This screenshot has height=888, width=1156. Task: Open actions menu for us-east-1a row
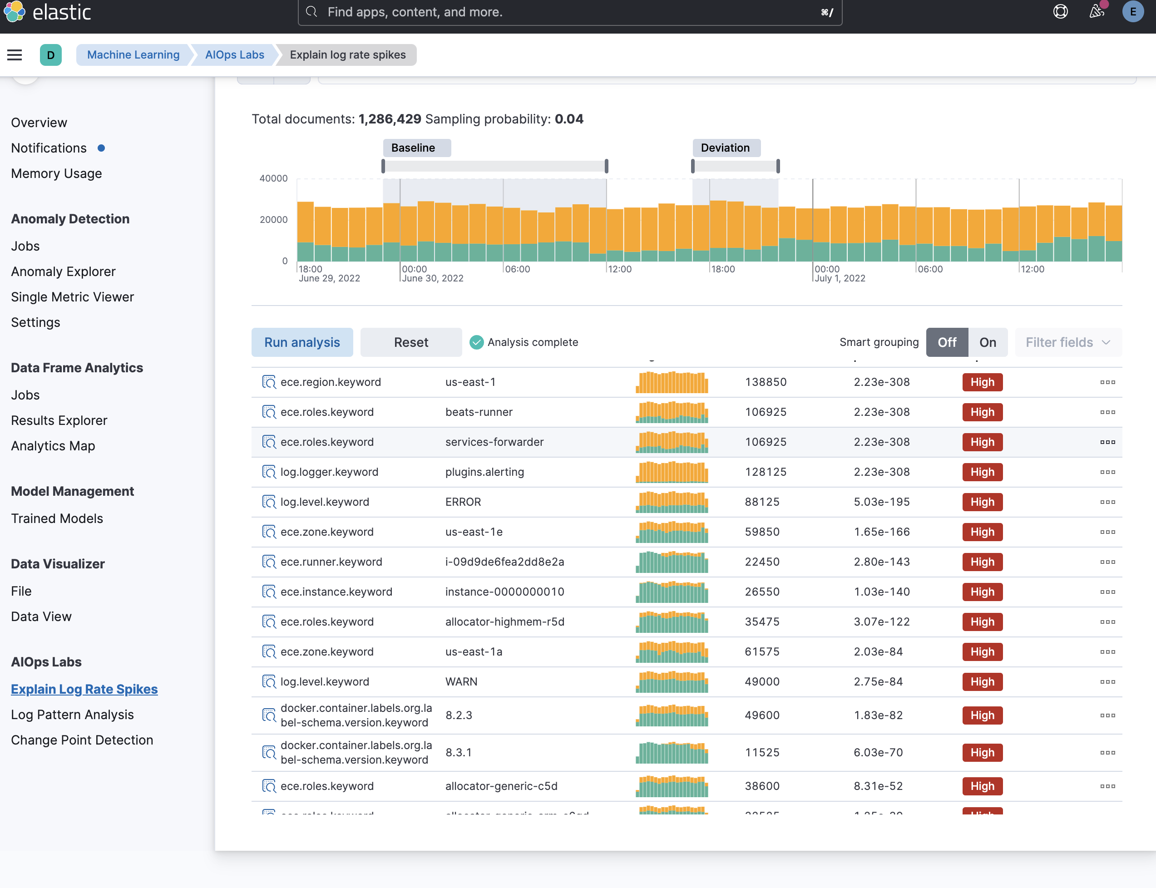click(x=1107, y=651)
